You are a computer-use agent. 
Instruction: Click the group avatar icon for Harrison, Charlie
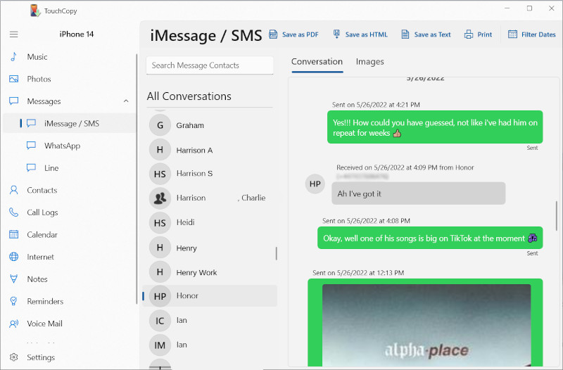160,198
